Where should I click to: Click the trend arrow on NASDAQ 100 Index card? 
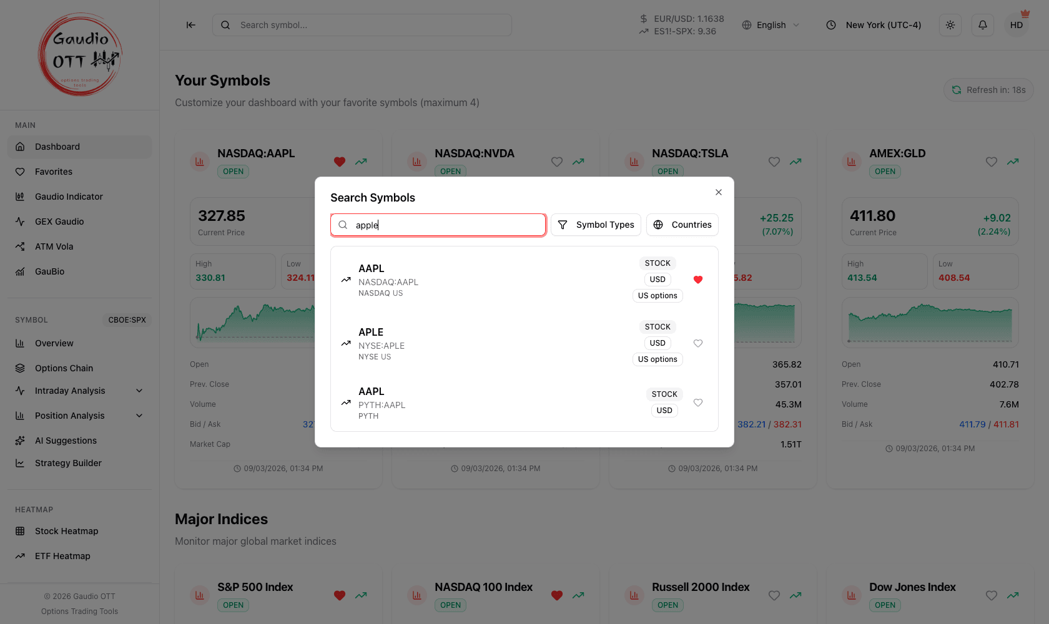578,595
